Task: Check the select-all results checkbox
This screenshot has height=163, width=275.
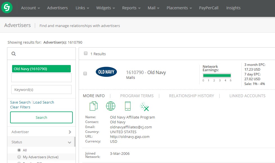Action: (86, 53)
